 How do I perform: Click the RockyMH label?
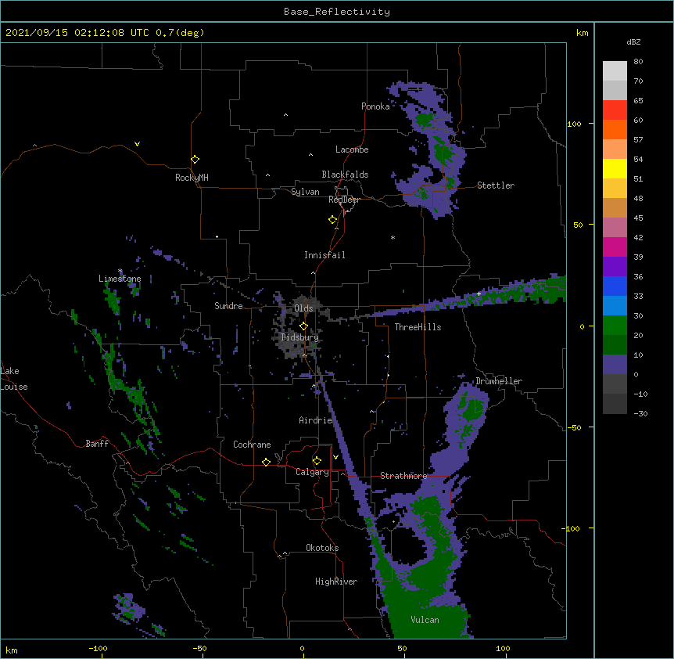click(x=192, y=178)
